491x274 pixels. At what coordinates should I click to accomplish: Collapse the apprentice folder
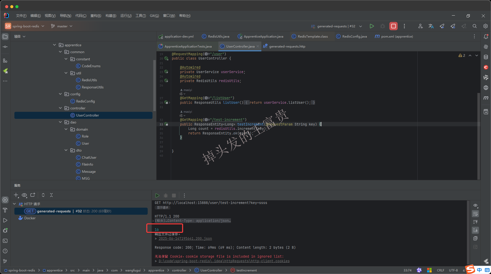pos(54,45)
